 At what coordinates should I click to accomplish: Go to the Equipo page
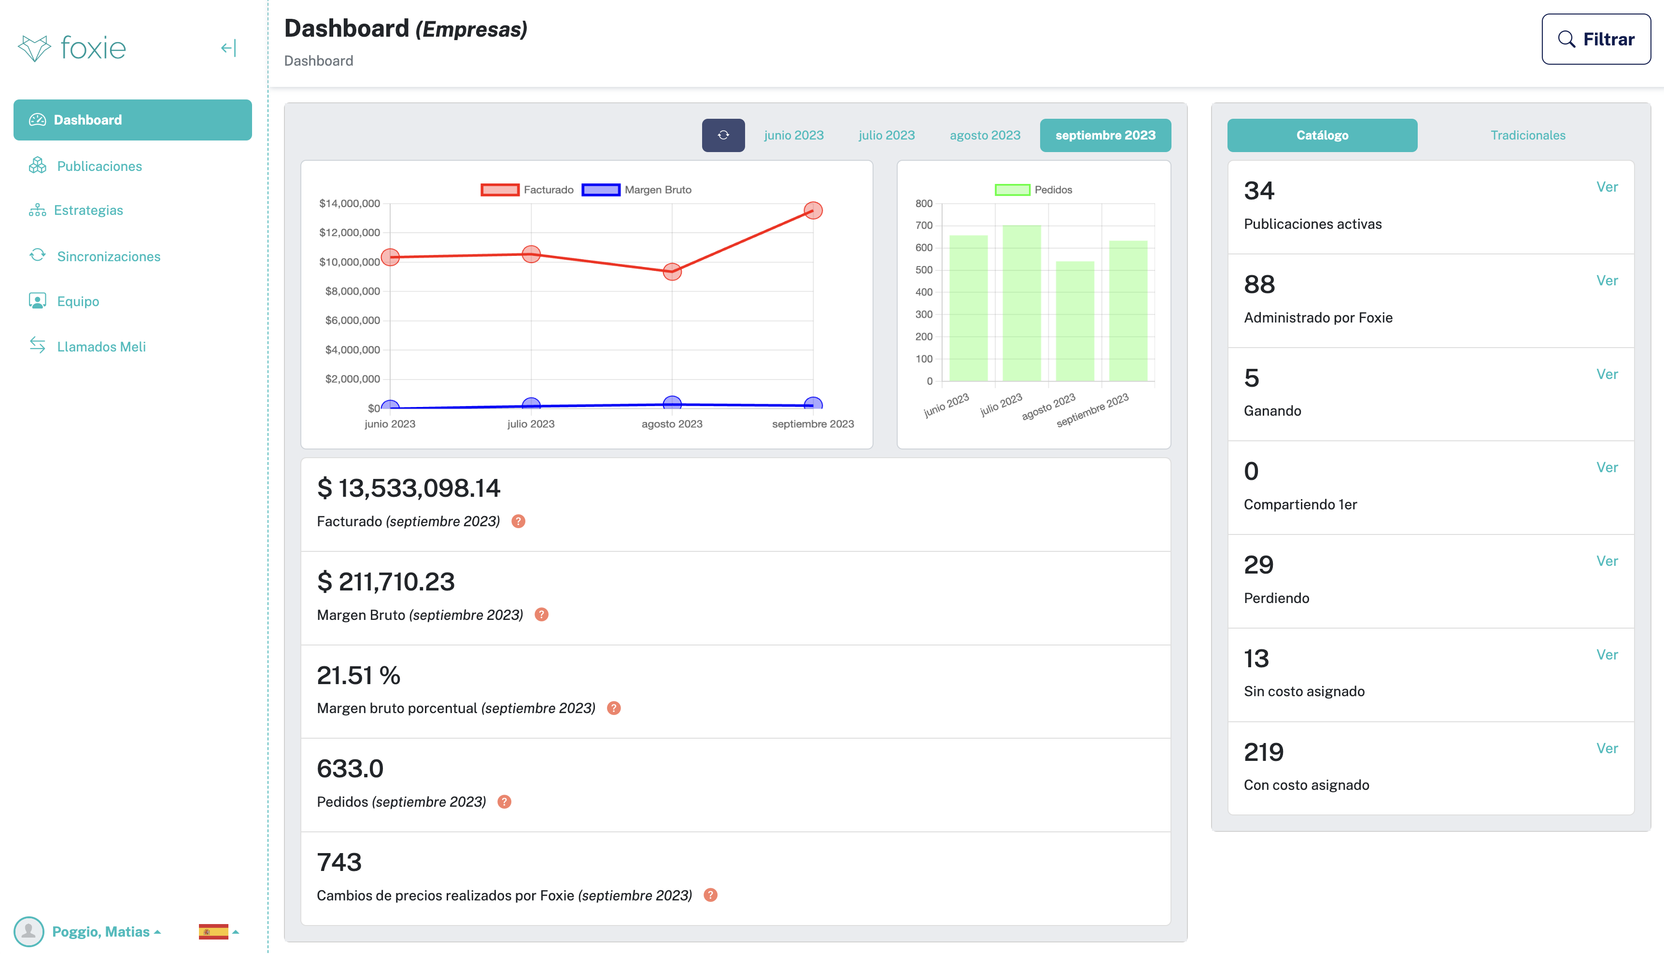78,301
